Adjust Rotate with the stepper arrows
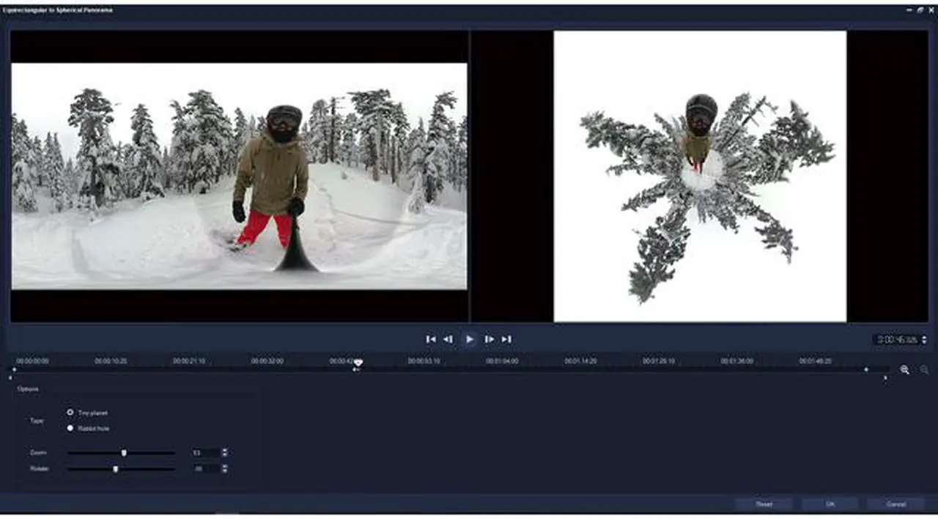Screen dimensions: 938x519 click(x=224, y=468)
